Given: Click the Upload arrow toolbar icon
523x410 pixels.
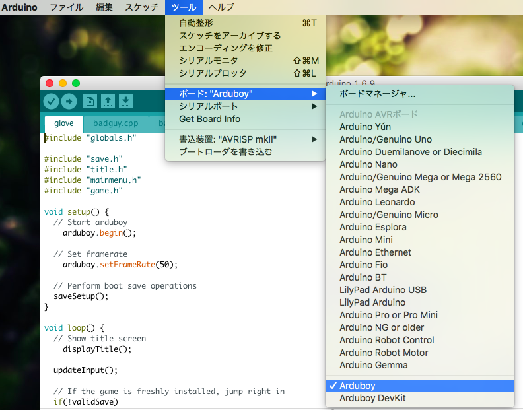Looking at the screenshot, I should (69, 102).
